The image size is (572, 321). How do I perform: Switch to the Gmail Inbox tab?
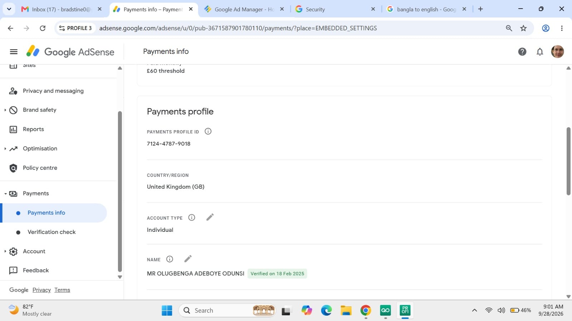pyautogui.click(x=61, y=9)
